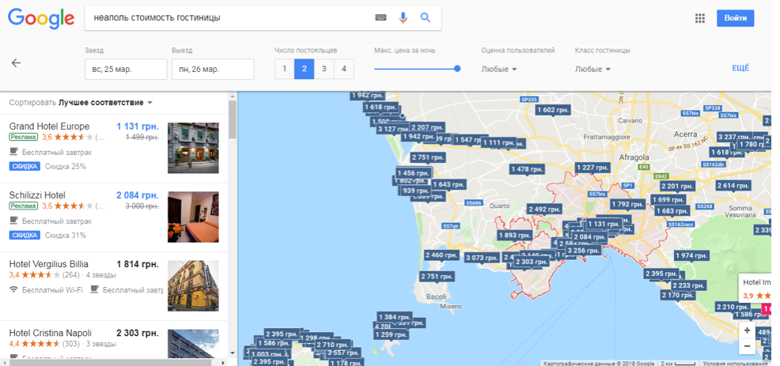This screenshot has width=780, height=366.
Task: Click the 2 492 грн. map price marker
Action: click(545, 209)
